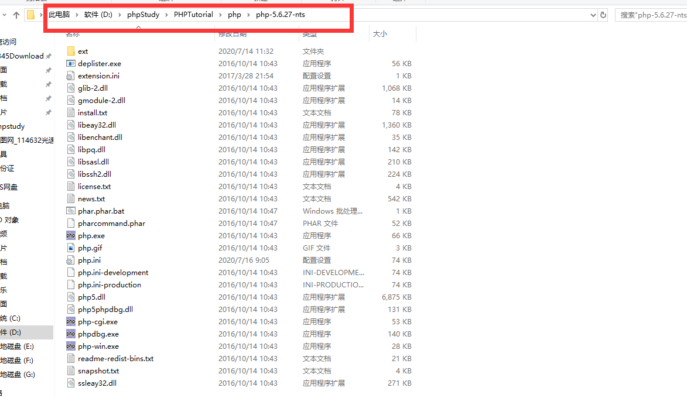The image size is (687, 398).
Task: Go to 软件 (D:) breadcrumb segment
Action: [98, 15]
